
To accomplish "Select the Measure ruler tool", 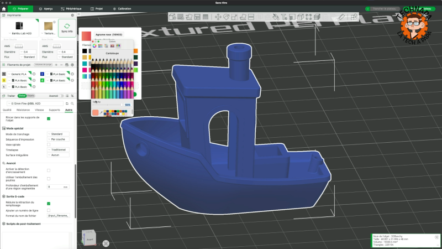I will coord(341,17).
